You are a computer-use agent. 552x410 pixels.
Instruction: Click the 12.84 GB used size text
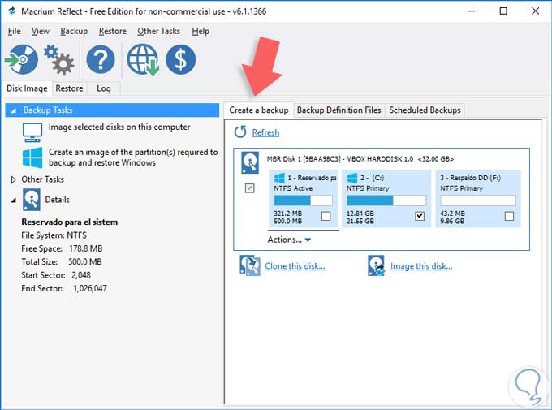pyautogui.click(x=360, y=214)
